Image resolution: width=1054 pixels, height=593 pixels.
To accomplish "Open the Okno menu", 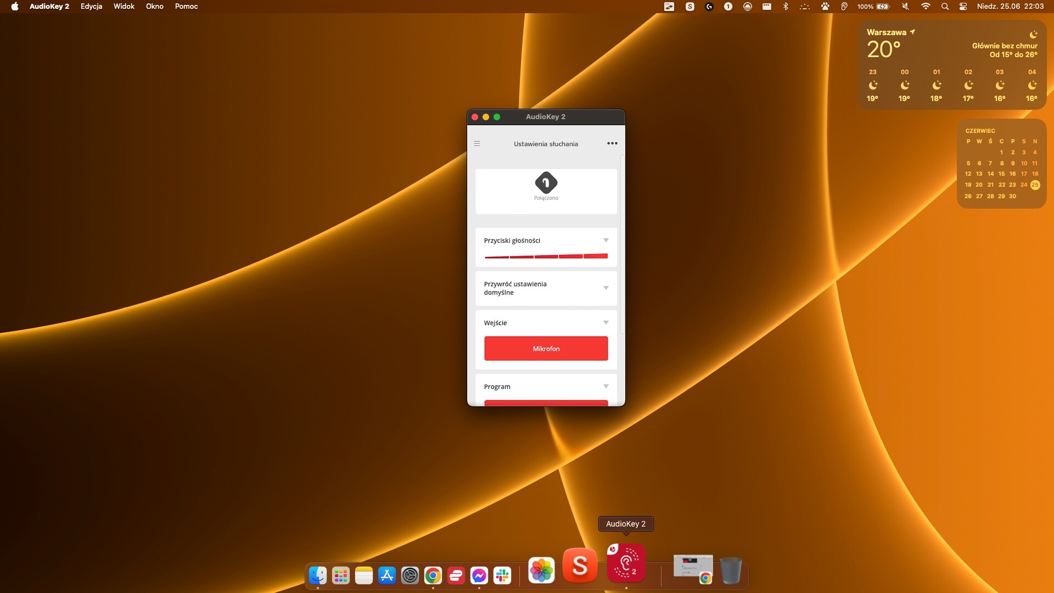I will 155,7.
